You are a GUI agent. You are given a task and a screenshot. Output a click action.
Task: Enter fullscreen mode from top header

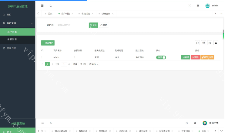pyautogui.click(x=190, y=5)
